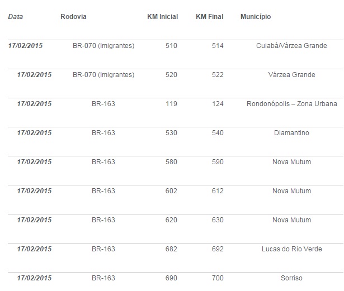Select the Diamantino municipality cell
The height and width of the screenshot is (291, 344).
pos(291,133)
